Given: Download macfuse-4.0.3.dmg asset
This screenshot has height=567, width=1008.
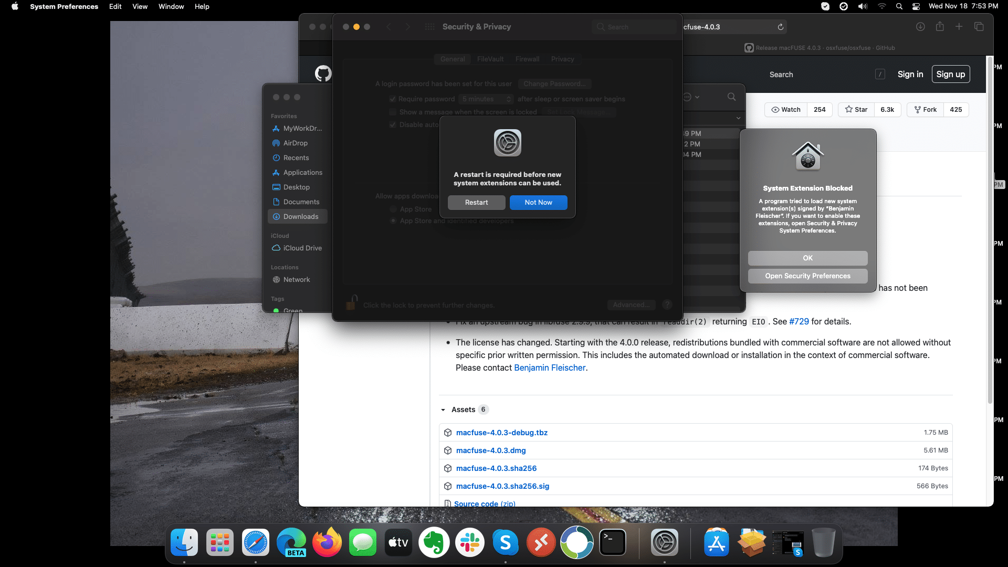Looking at the screenshot, I should point(491,450).
